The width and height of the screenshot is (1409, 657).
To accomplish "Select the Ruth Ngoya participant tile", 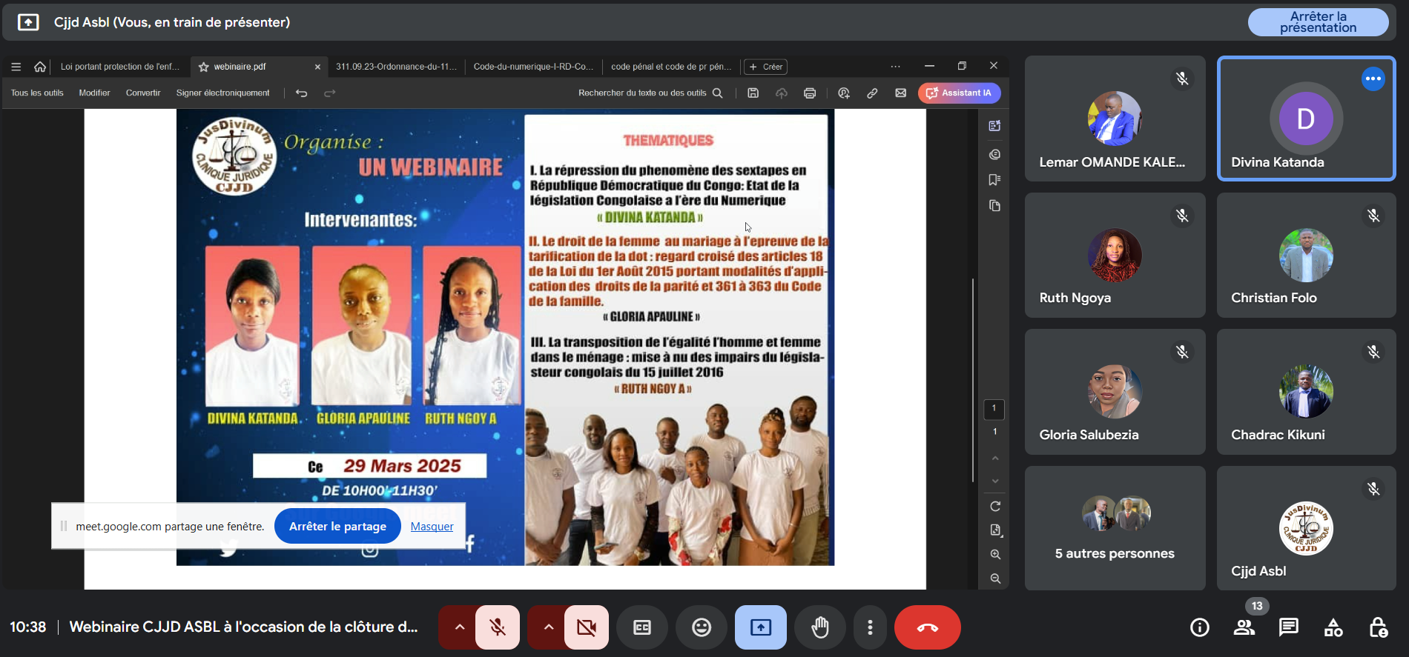I will (1115, 256).
